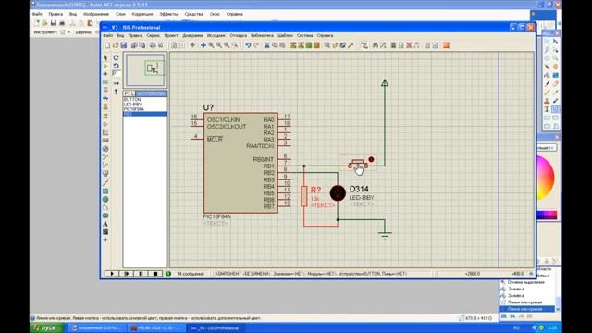
Task: Click the R? resistor component
Action: 304,196
